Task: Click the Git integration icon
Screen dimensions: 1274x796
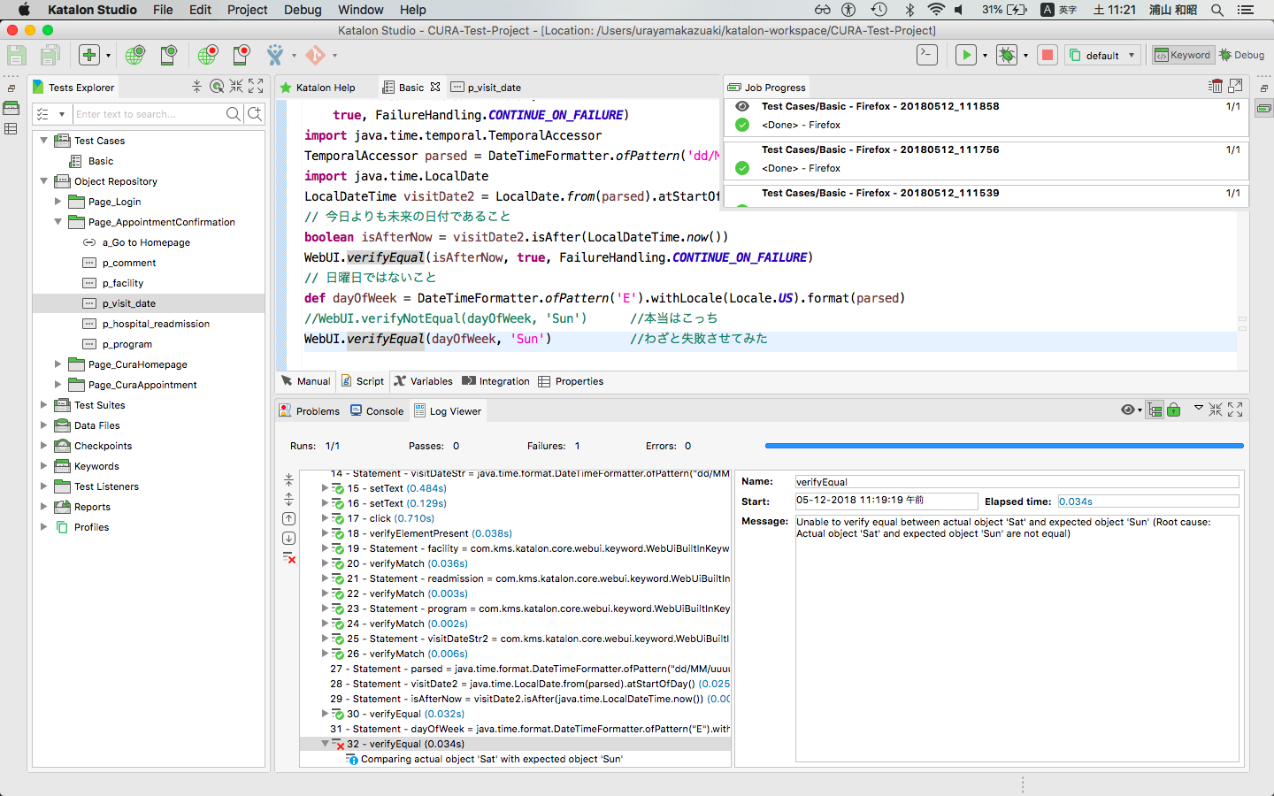Action: 315,55
